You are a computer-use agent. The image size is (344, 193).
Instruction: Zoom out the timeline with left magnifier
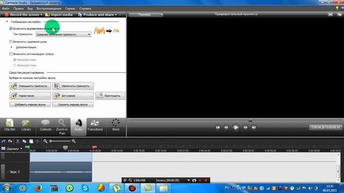[x=45, y=142]
